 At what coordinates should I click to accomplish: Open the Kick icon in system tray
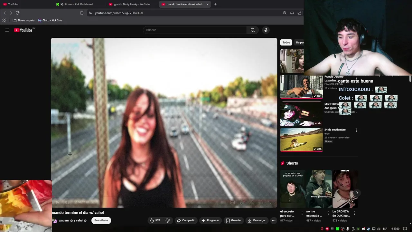tap(337, 229)
